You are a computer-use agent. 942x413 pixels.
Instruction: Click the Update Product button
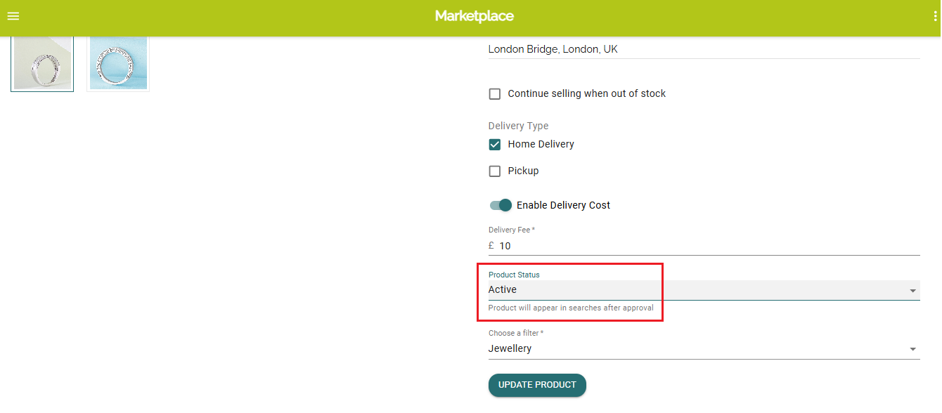537,385
